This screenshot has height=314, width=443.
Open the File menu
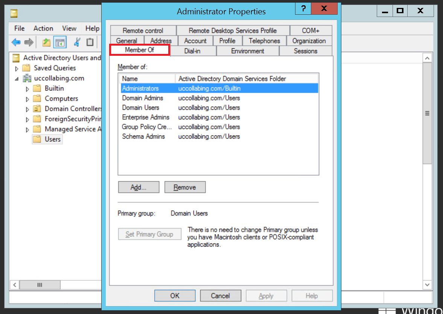tap(20, 28)
